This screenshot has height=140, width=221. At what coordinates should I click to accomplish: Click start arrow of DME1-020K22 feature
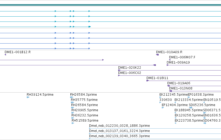pos(119,70)
